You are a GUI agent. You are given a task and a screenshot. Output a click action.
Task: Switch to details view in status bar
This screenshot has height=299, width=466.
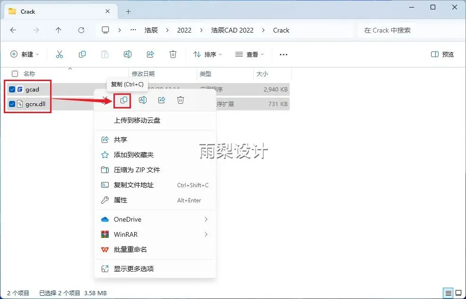click(449, 293)
